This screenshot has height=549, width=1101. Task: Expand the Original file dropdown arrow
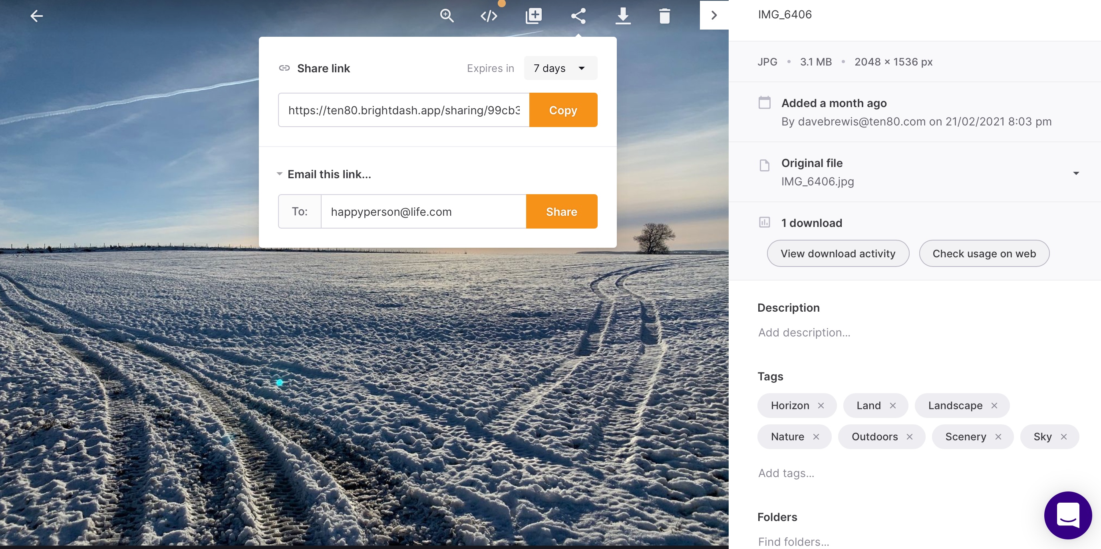coord(1076,173)
